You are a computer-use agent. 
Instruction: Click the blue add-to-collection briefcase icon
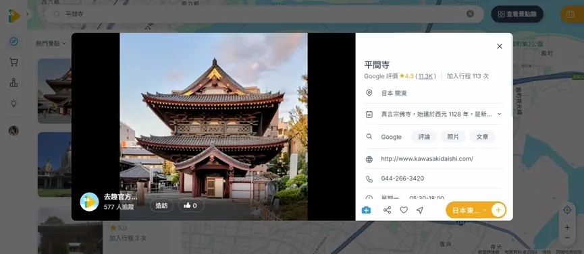click(366, 210)
